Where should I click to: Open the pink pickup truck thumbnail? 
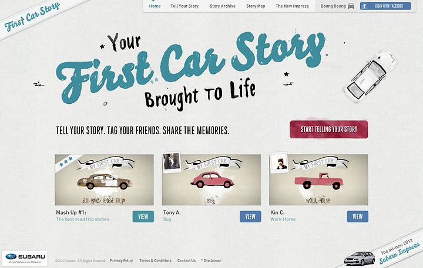pyautogui.click(x=318, y=179)
